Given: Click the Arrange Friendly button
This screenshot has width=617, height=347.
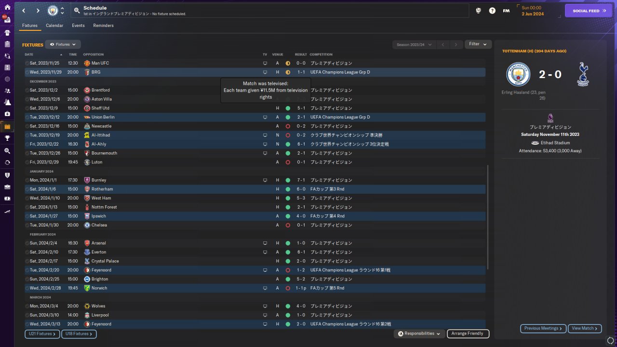Looking at the screenshot, I should 468,334.
